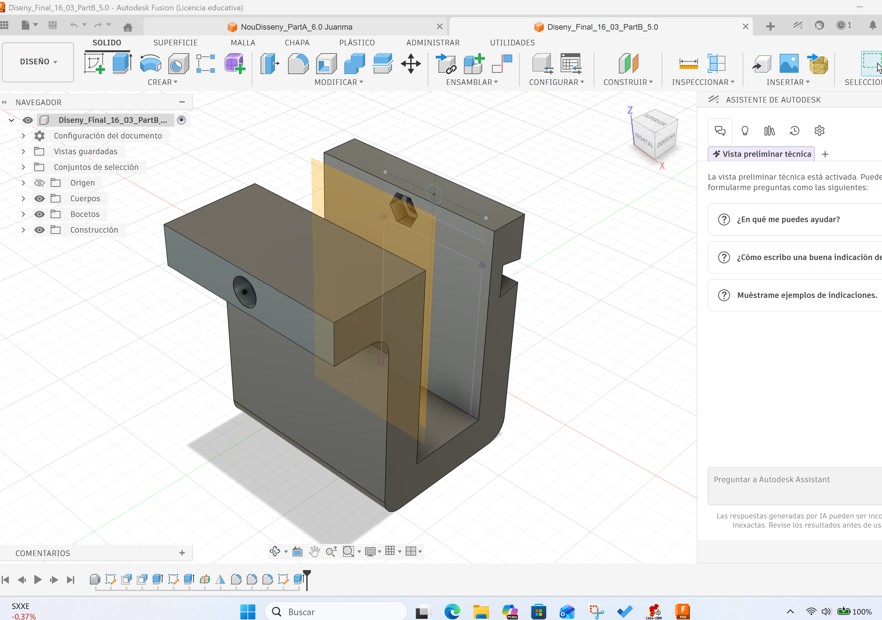882x620 pixels.
Task: Open File Explorer from taskbar
Action: 481,612
